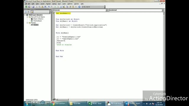This screenshot has width=189, height=106.
Task: Open the Add-Ins menu
Action: [x=70, y=4]
